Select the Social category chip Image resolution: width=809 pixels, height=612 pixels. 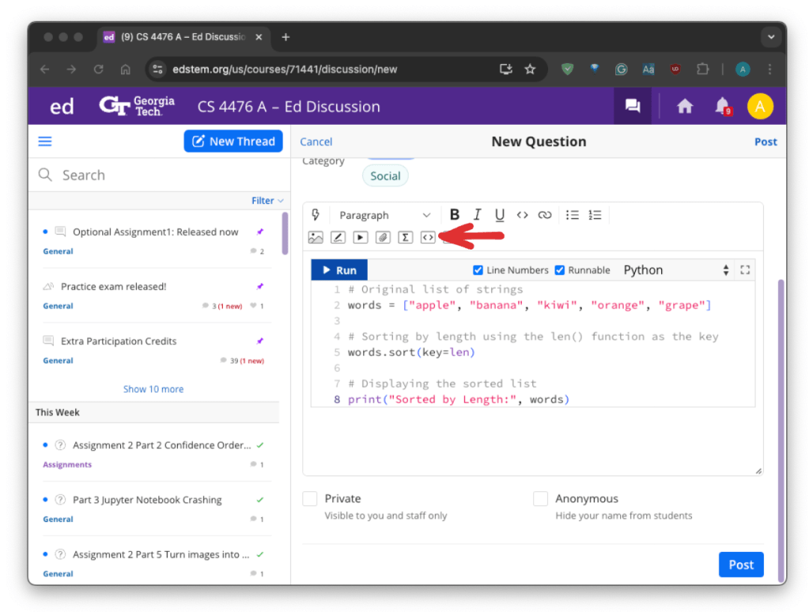pyautogui.click(x=385, y=176)
